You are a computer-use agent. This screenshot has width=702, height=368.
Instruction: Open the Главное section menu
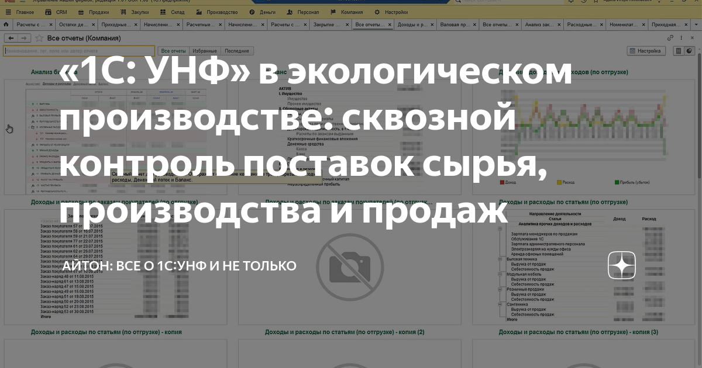point(20,12)
